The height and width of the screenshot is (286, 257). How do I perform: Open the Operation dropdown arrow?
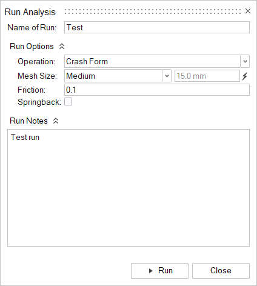[245, 61]
